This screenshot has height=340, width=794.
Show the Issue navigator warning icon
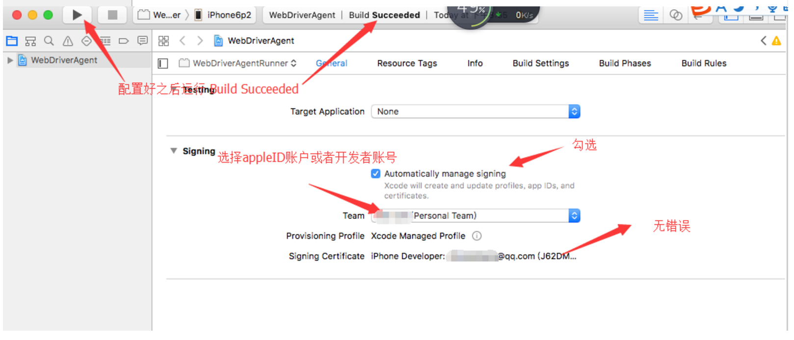(68, 41)
